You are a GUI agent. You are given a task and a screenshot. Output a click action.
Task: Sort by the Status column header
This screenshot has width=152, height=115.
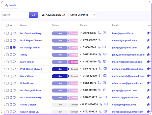coord(55,25)
